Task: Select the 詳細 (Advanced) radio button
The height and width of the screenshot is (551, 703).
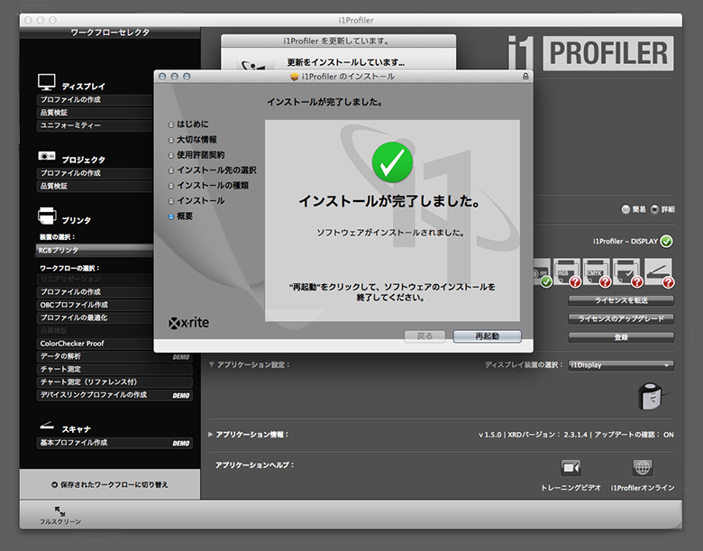Action: (x=654, y=209)
